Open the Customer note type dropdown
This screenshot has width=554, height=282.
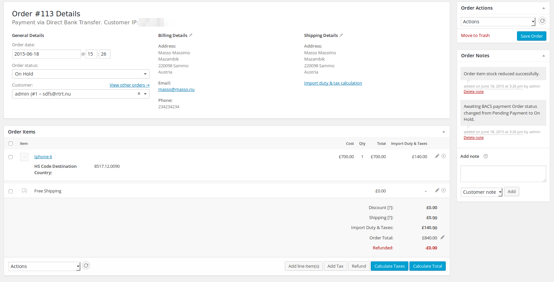tap(481, 192)
